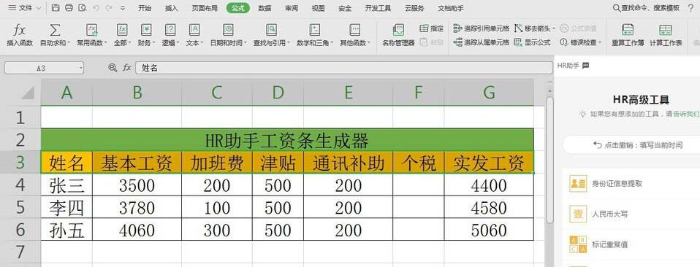Click the 查找命令、搜索模板 search box
Viewport: 700px width, 267px height.
pyautogui.click(x=647, y=8)
